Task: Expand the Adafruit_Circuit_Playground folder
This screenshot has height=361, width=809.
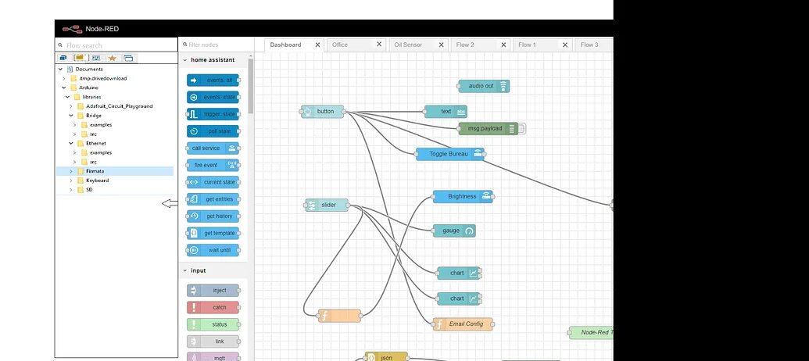Action: pos(71,106)
